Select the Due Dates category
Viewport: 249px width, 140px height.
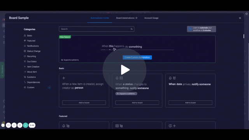tap(32, 61)
